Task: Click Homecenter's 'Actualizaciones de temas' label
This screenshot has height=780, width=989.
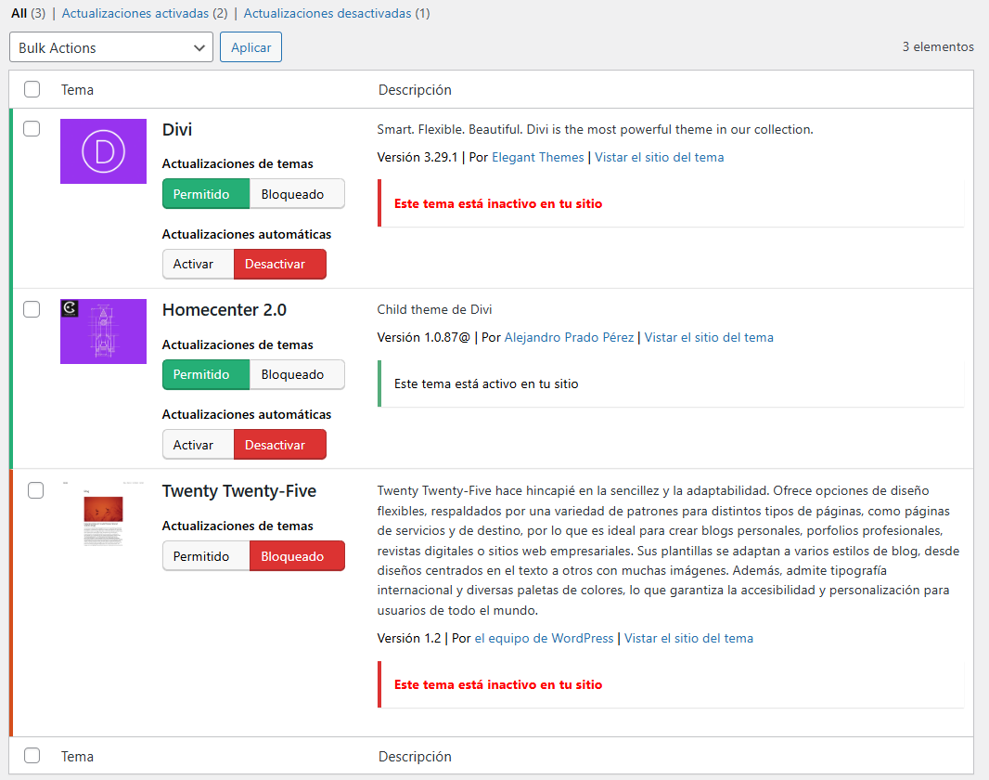Action: [x=238, y=344]
